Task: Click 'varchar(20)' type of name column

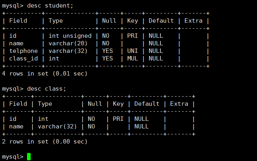Action: (68, 43)
